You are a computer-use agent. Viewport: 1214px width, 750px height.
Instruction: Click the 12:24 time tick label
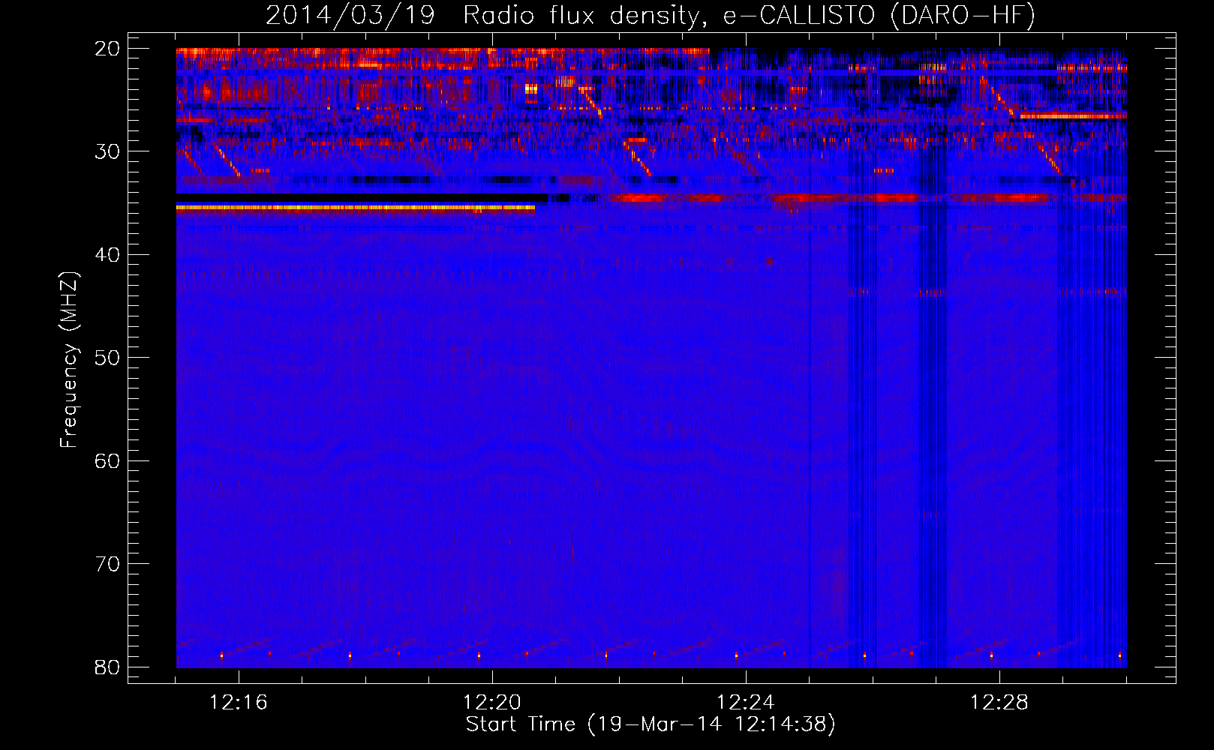[x=746, y=703]
